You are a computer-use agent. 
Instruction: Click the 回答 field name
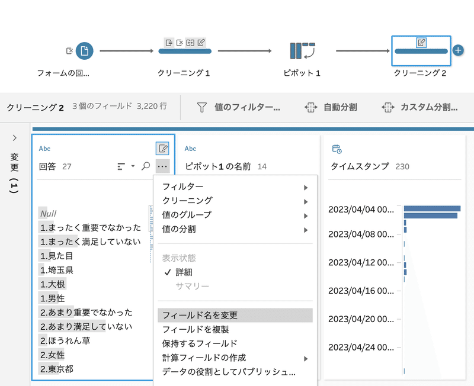click(x=47, y=166)
